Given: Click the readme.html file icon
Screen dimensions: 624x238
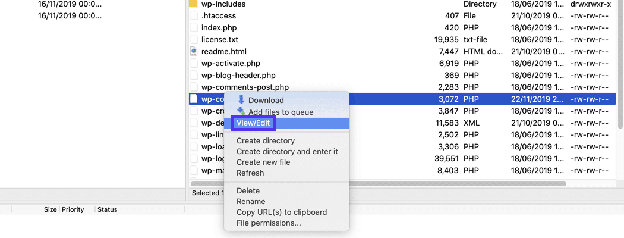Looking at the screenshot, I should (x=193, y=52).
